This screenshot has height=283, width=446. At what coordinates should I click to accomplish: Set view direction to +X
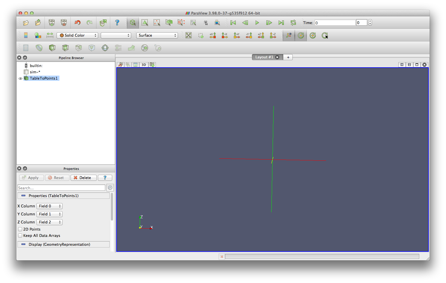point(213,35)
